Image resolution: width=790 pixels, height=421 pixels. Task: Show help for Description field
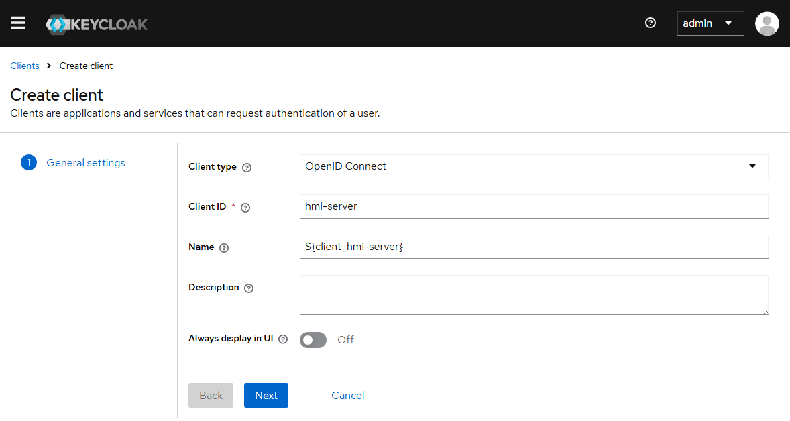point(249,288)
